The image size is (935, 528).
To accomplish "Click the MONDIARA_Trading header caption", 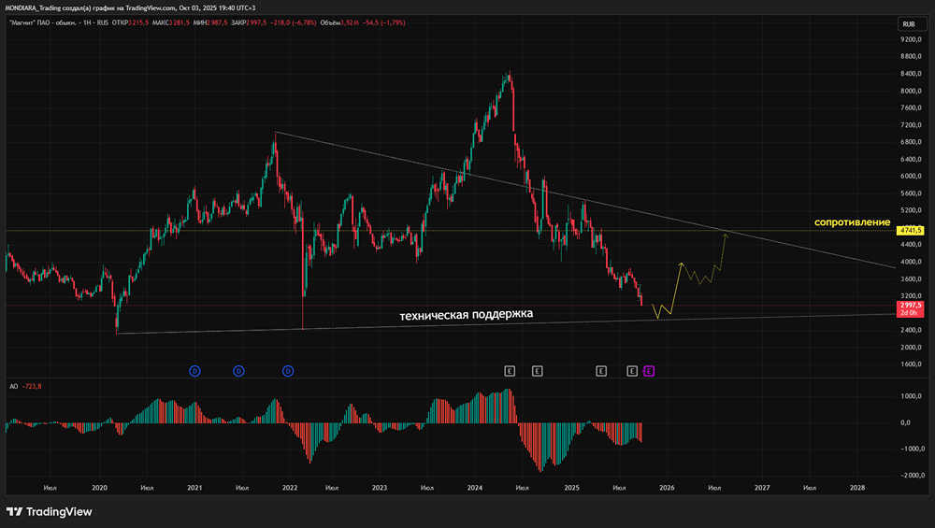I will click(x=130, y=7).
